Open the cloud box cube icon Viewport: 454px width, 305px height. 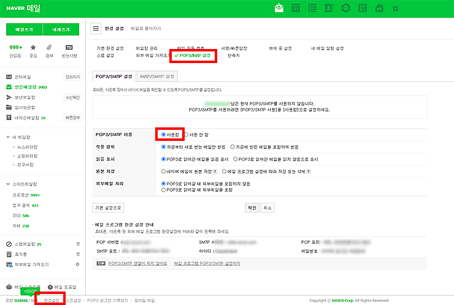pos(345,8)
